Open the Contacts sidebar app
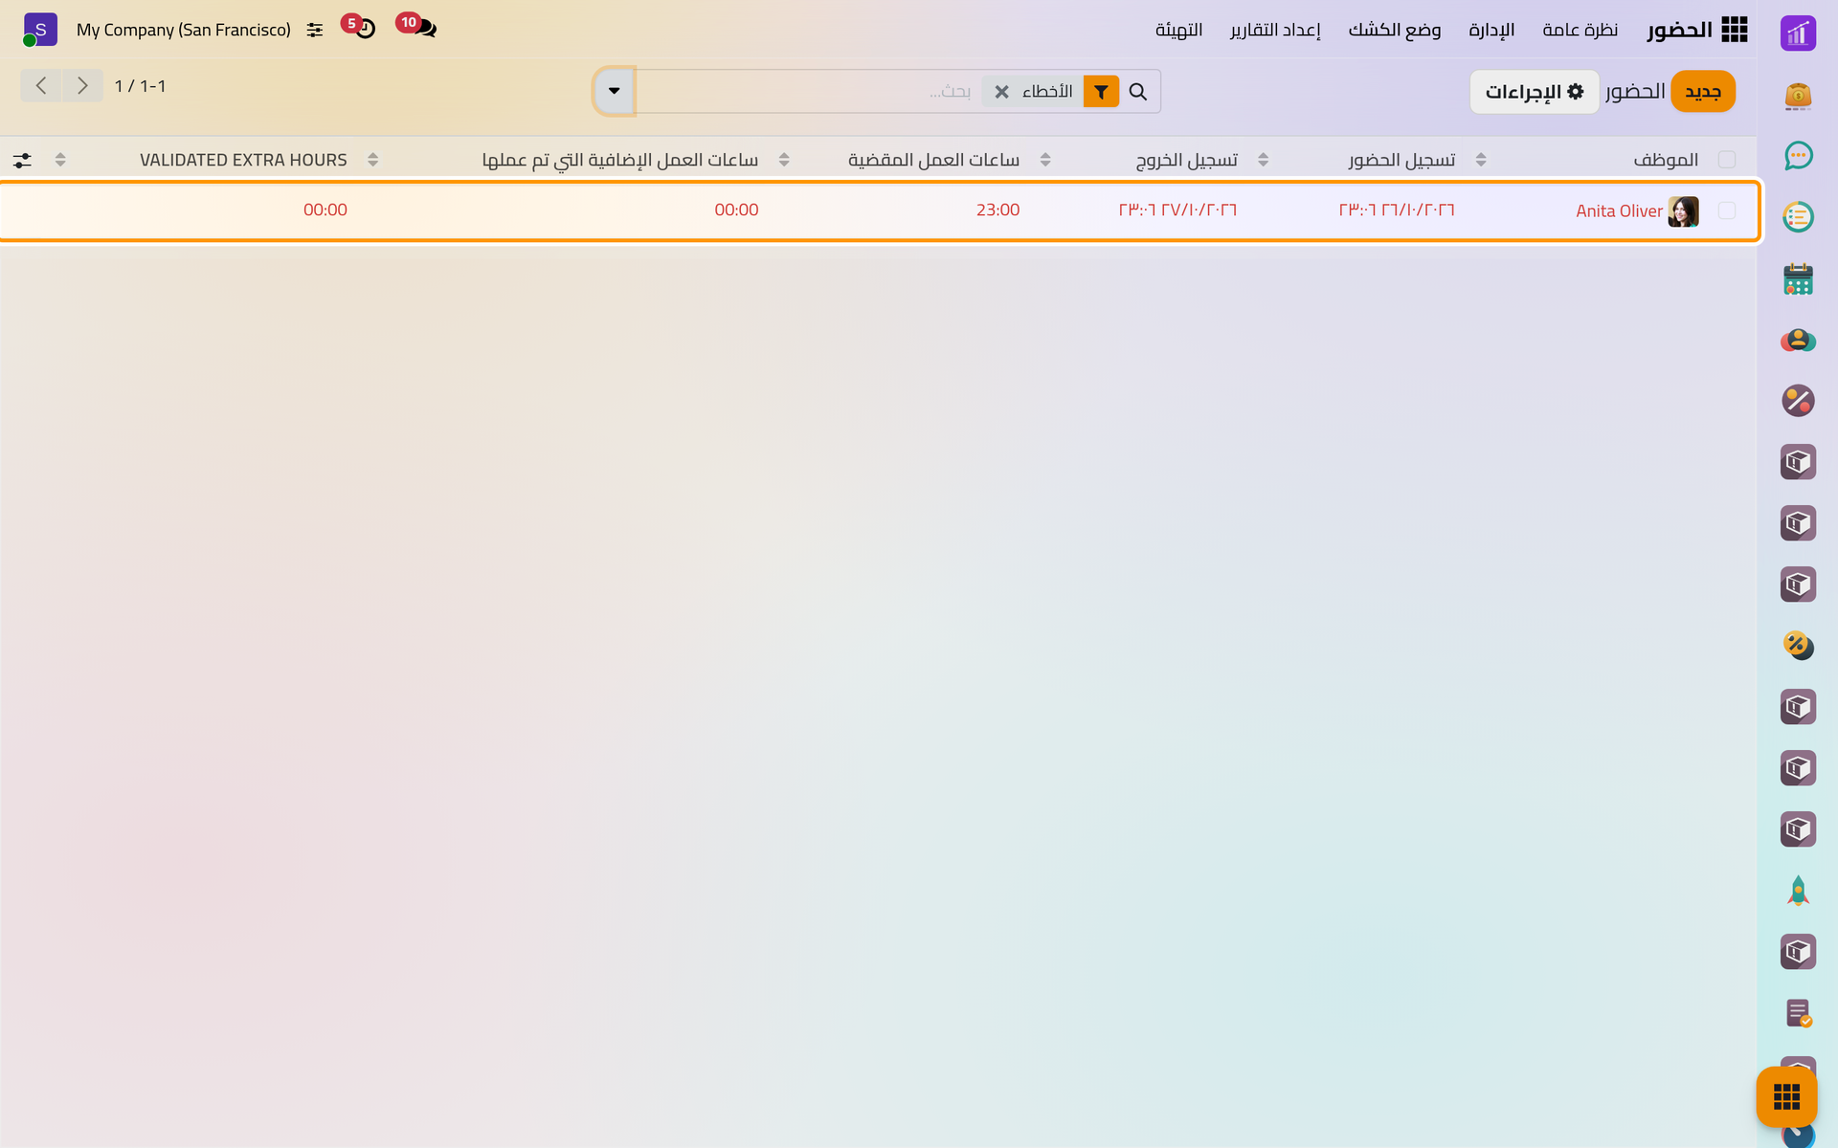The width and height of the screenshot is (1838, 1148). click(x=1798, y=340)
